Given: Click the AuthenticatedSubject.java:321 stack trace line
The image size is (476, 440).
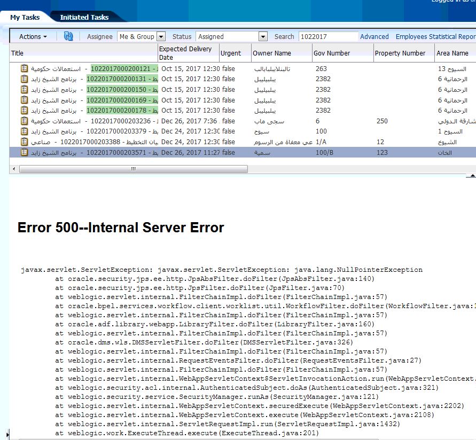Looking at the screenshot, I should pos(247,388).
